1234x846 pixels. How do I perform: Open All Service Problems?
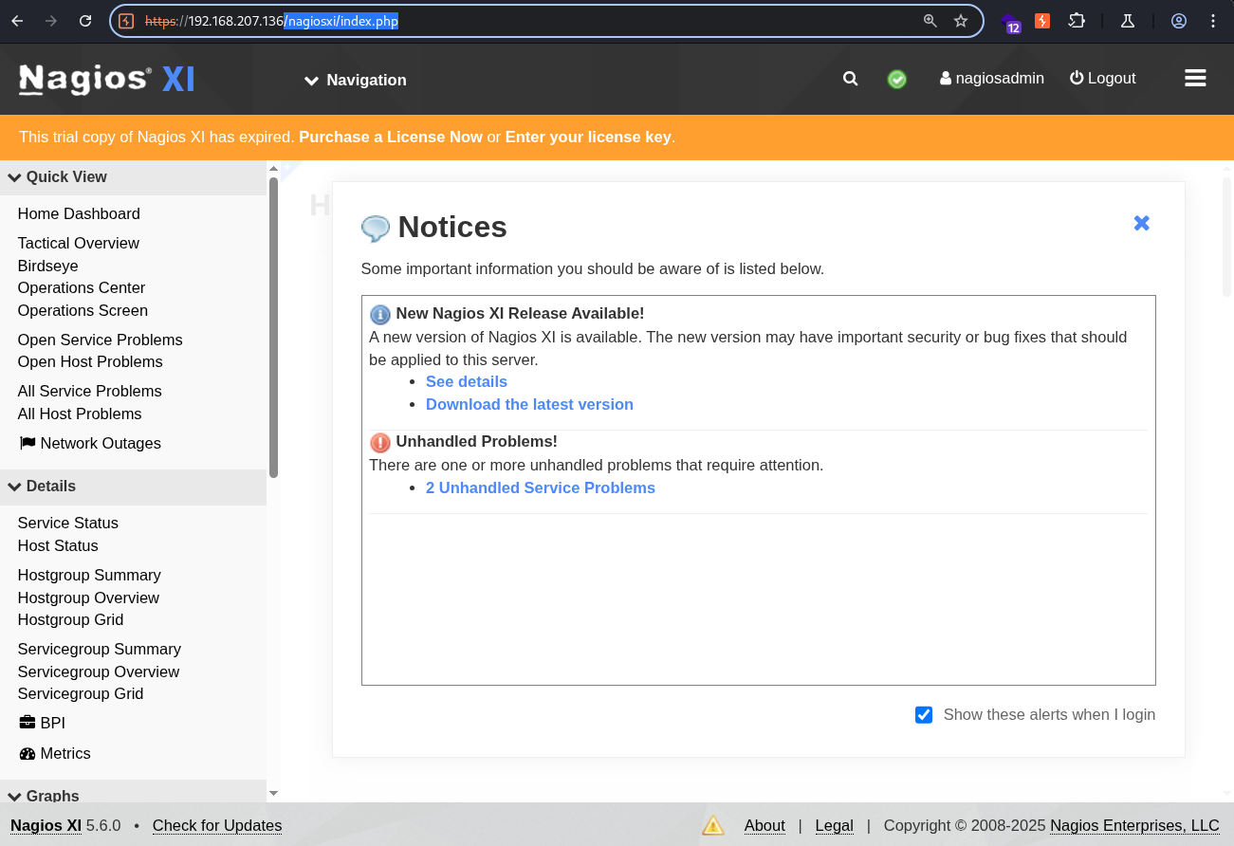coord(89,391)
